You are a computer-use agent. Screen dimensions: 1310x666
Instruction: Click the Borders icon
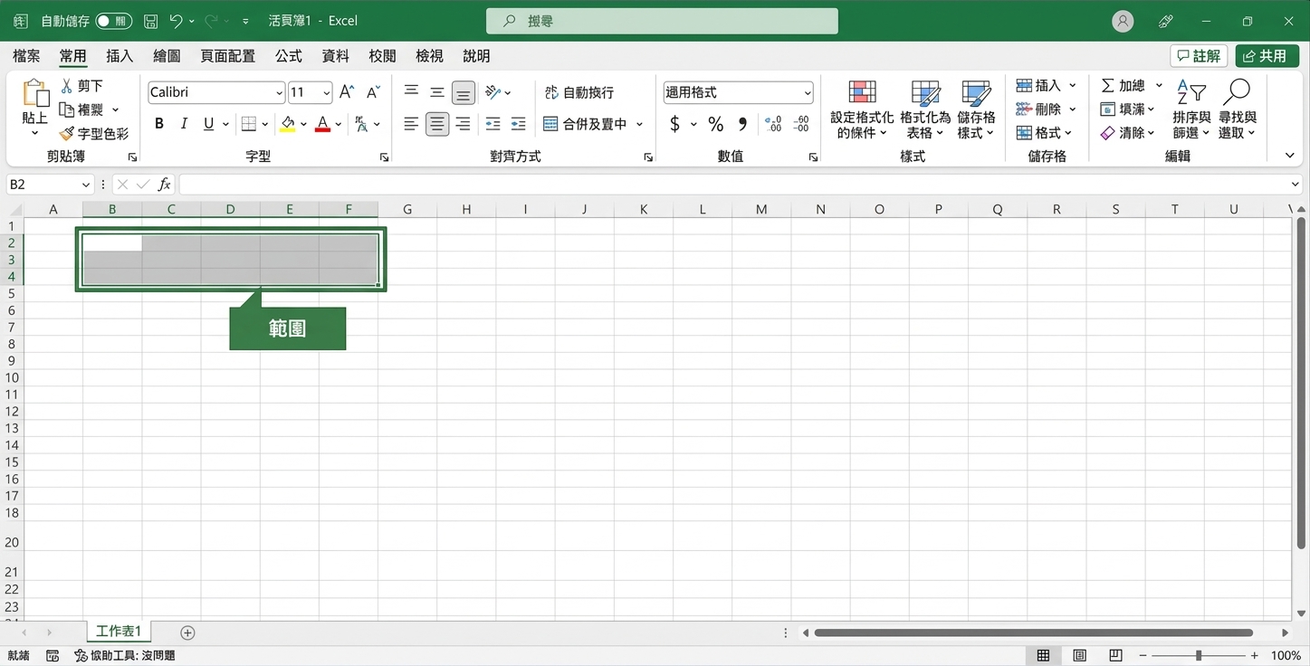click(249, 124)
